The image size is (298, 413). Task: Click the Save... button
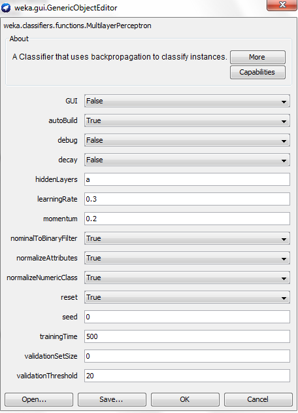[112, 399]
